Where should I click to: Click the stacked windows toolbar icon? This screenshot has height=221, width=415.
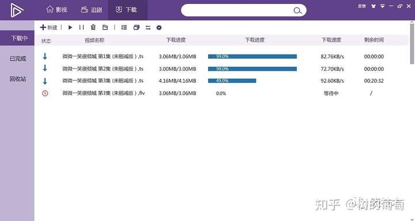pos(137,27)
